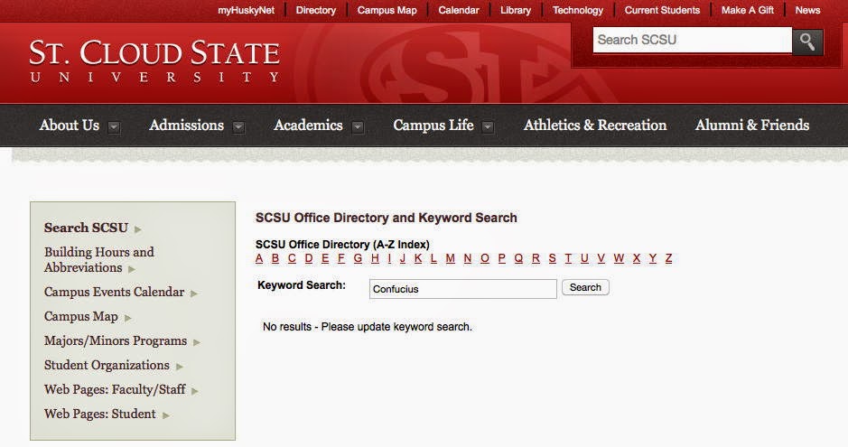Open the Admissions menu
Screen dimensions: 848x447
pos(187,125)
